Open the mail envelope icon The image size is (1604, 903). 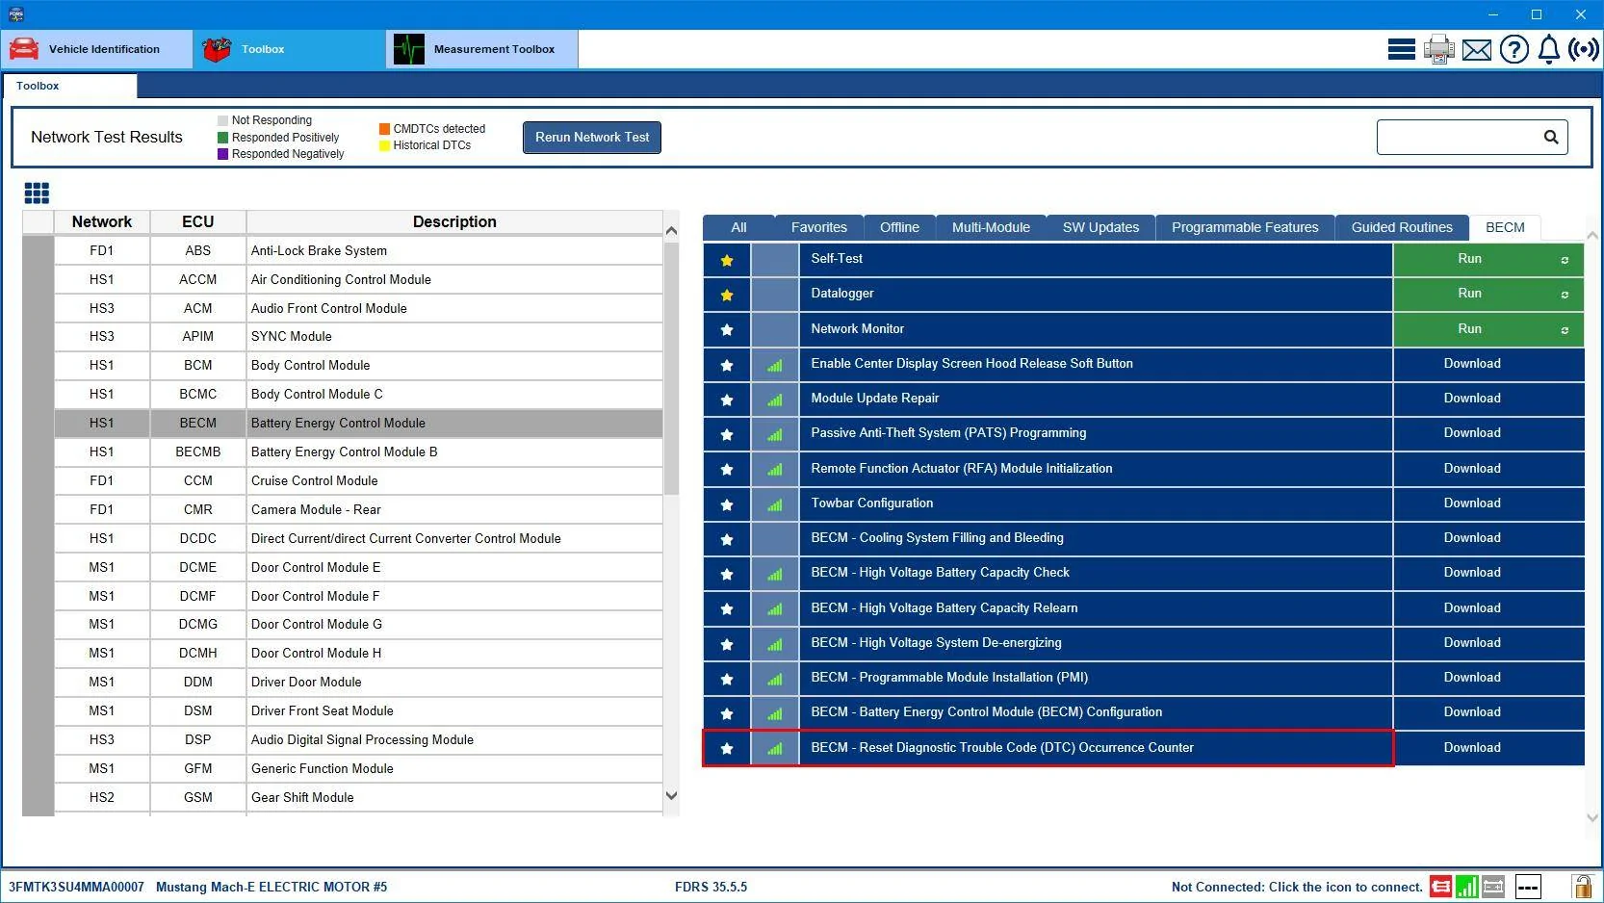pyautogui.click(x=1476, y=49)
